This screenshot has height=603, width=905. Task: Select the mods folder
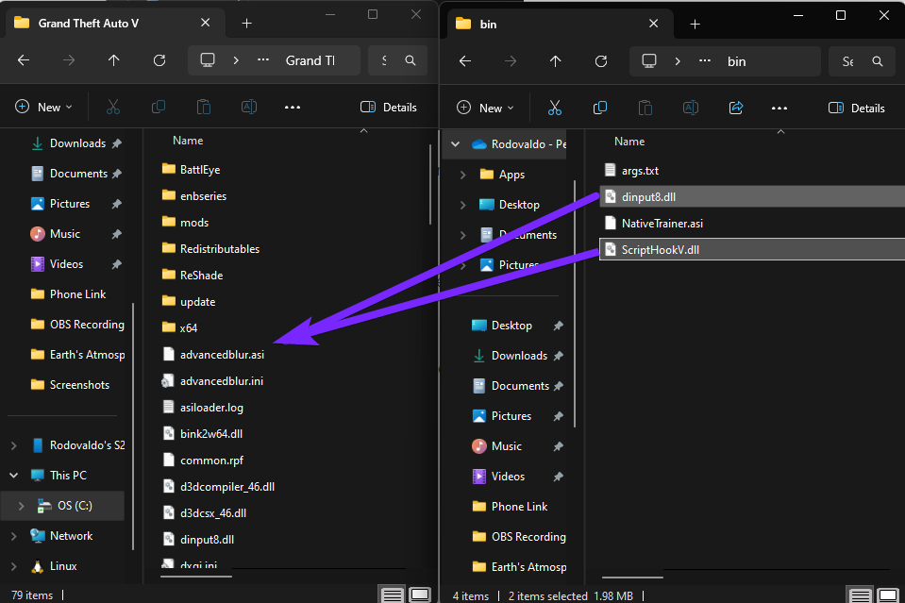click(185, 223)
